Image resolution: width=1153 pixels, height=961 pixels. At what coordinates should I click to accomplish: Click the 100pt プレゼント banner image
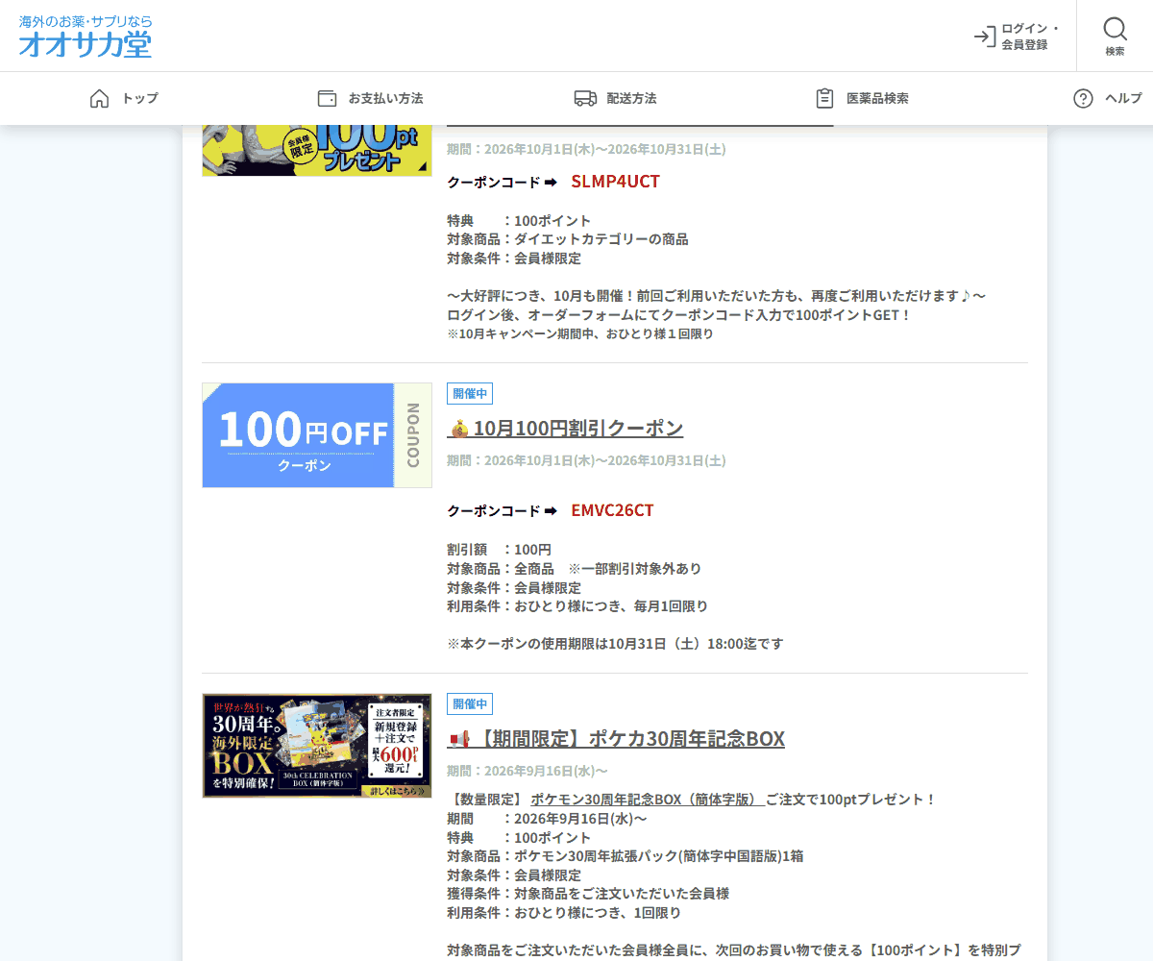click(317, 151)
